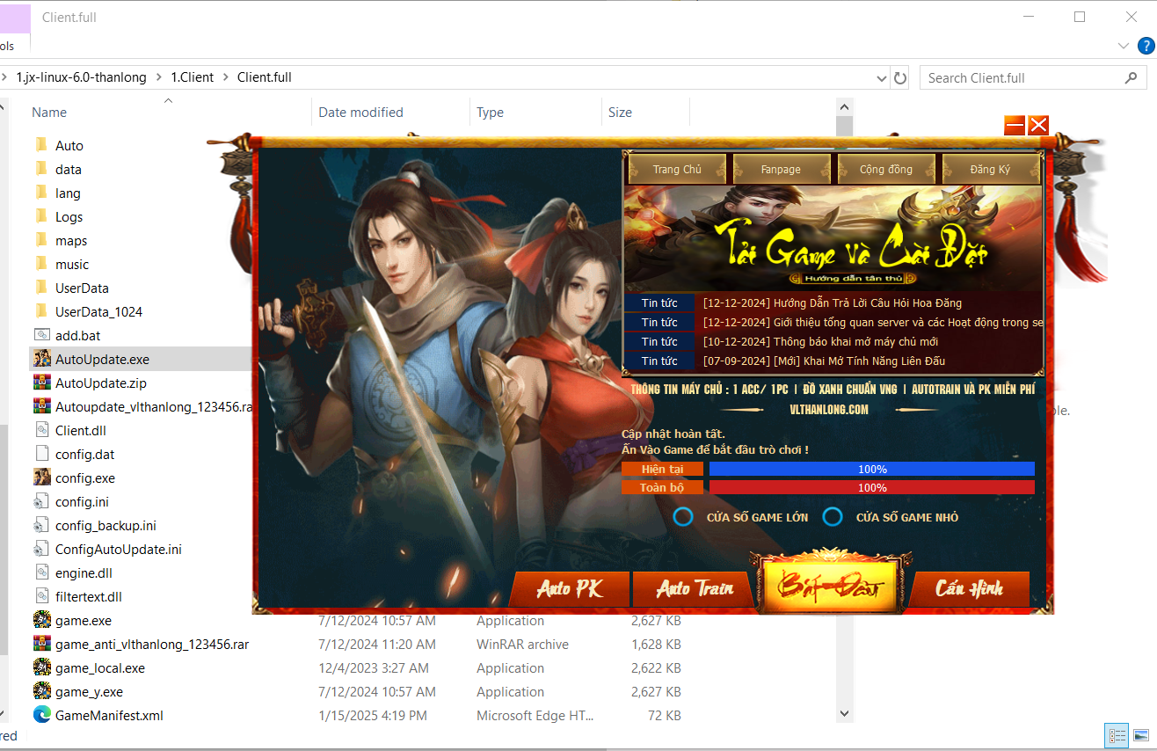Select the UserData_1024 folder icon
This screenshot has height=751, width=1157.
pos(41,311)
